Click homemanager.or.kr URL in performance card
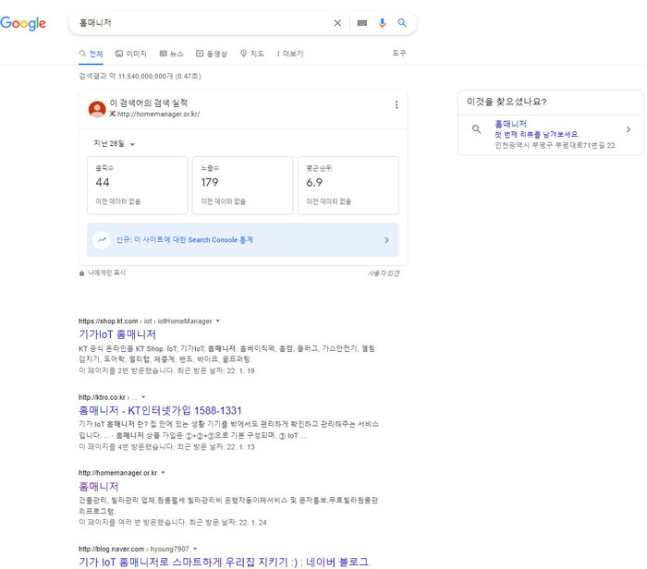The height and width of the screenshot is (569, 647). (x=158, y=115)
